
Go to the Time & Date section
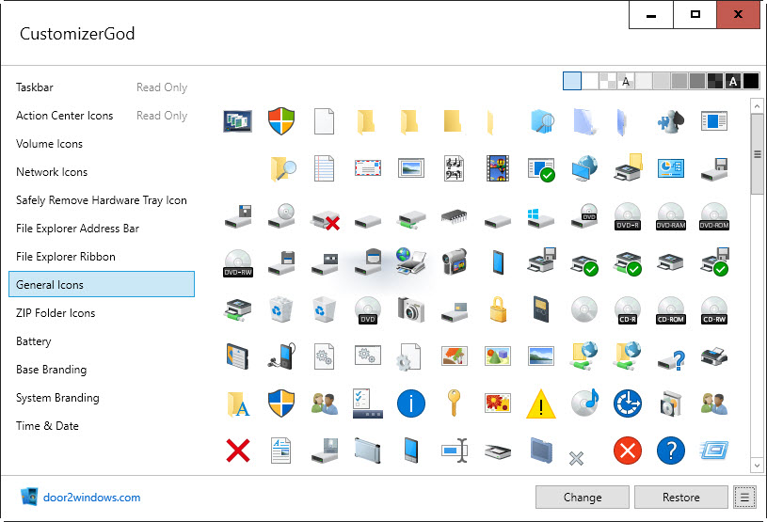point(47,426)
